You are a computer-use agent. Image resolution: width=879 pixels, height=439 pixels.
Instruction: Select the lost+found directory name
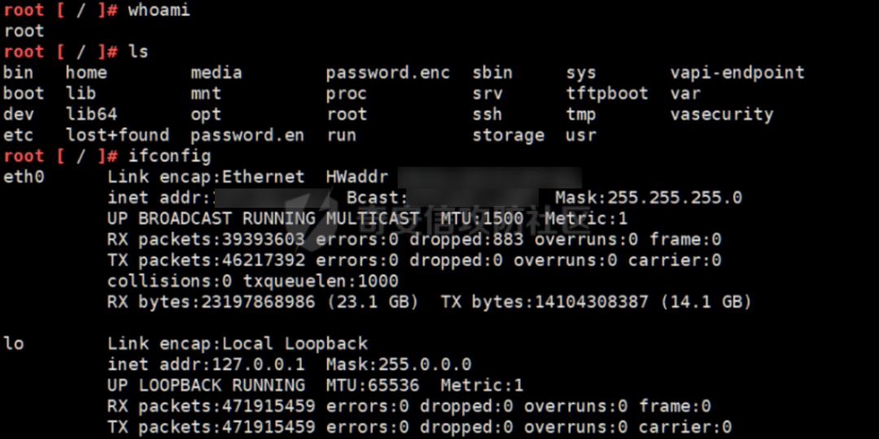(x=117, y=135)
